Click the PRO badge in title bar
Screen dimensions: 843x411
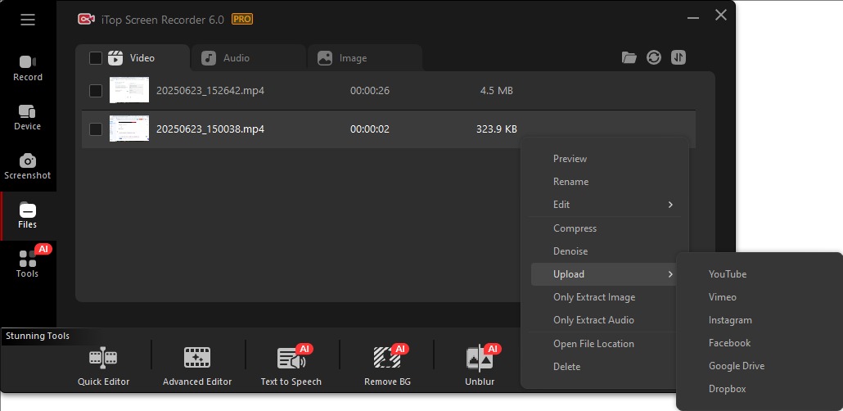[x=242, y=19]
